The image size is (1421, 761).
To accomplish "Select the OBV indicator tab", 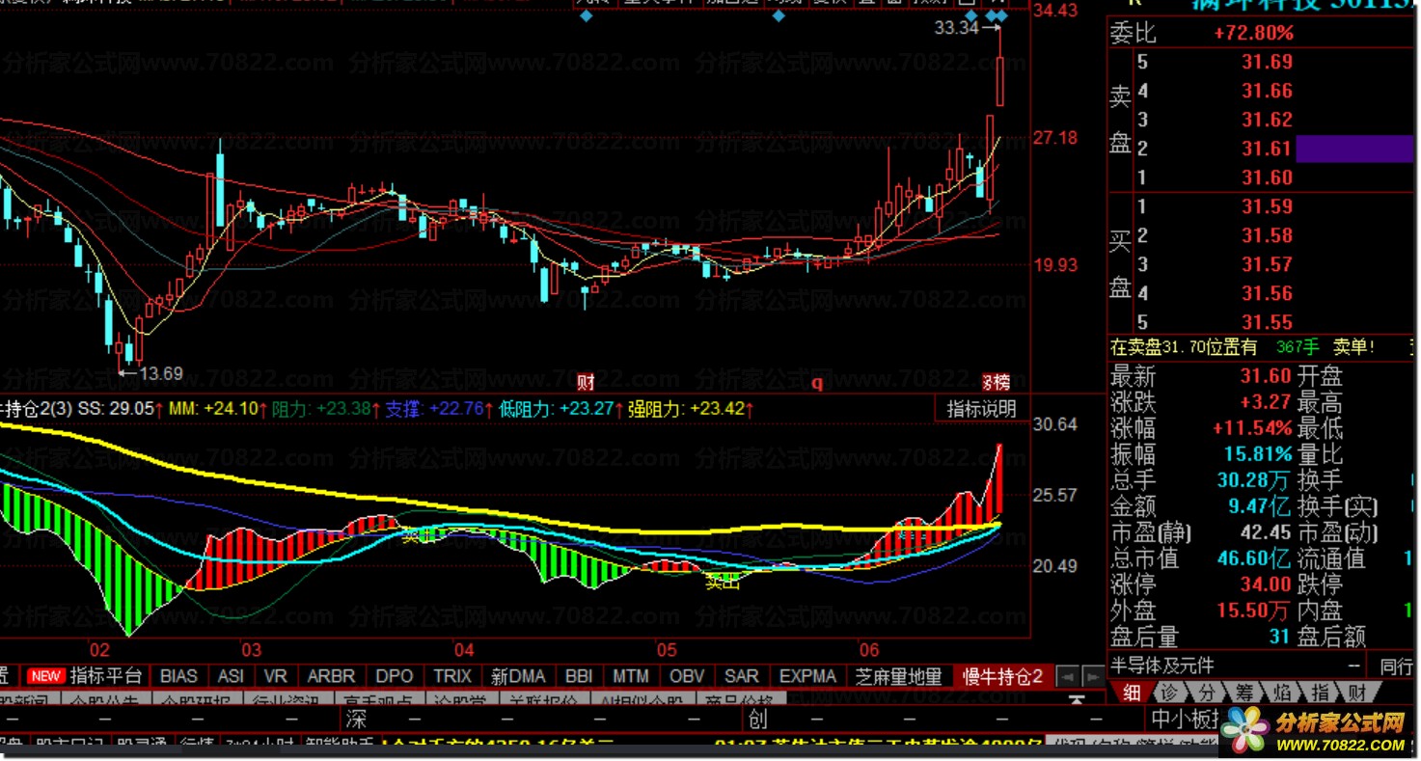I will [687, 676].
